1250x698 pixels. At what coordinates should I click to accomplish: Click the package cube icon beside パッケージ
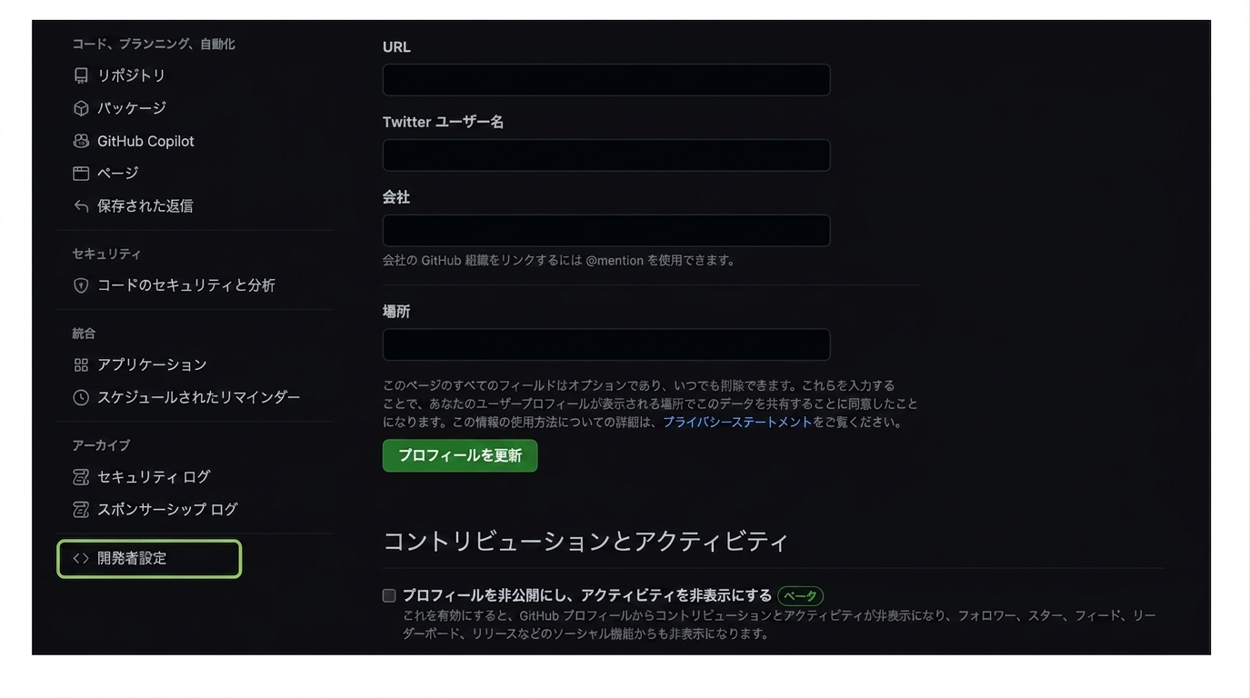click(81, 108)
